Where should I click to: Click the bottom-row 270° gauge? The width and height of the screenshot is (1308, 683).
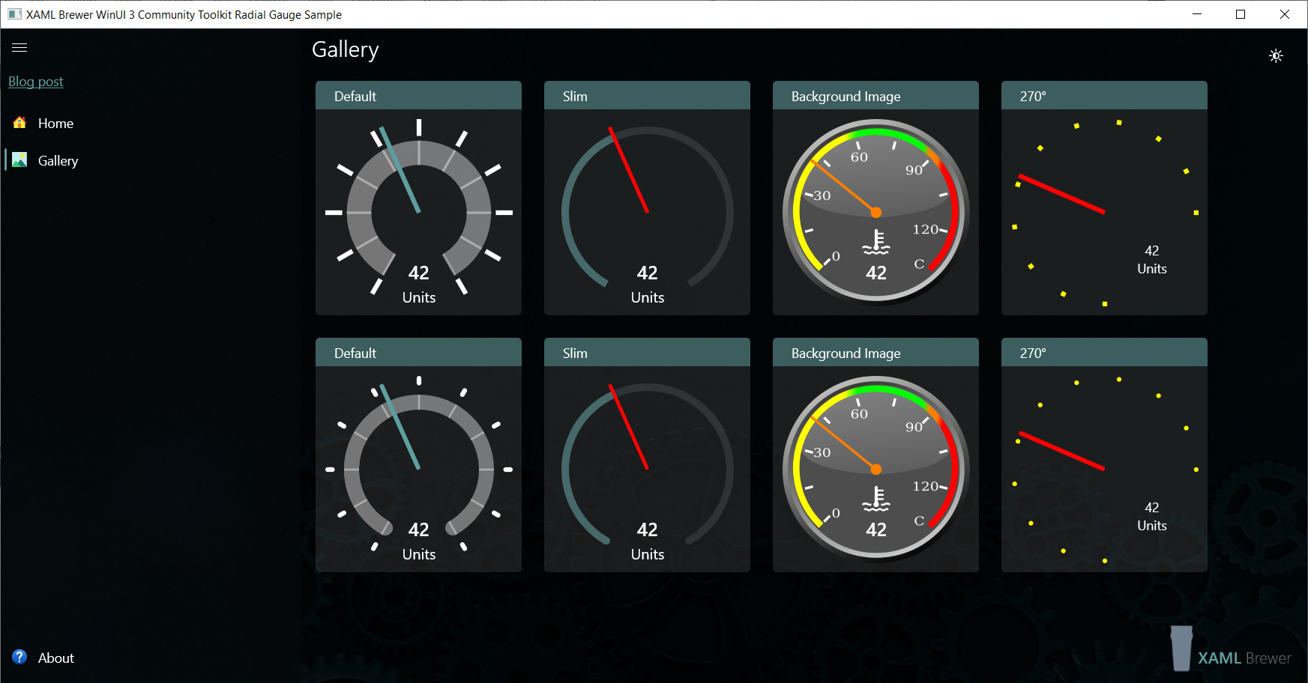[1104, 469]
